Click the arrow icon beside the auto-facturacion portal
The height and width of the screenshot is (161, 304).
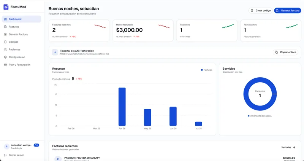(55, 52)
